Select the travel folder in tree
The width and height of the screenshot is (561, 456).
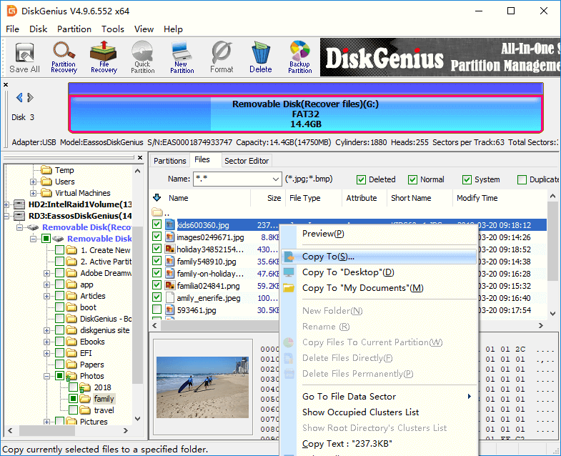click(104, 410)
